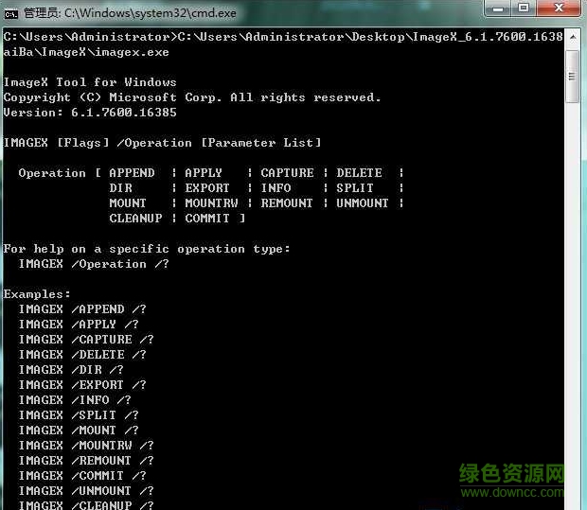
Task: Click the scrollbar up arrow
Action: pos(573,37)
